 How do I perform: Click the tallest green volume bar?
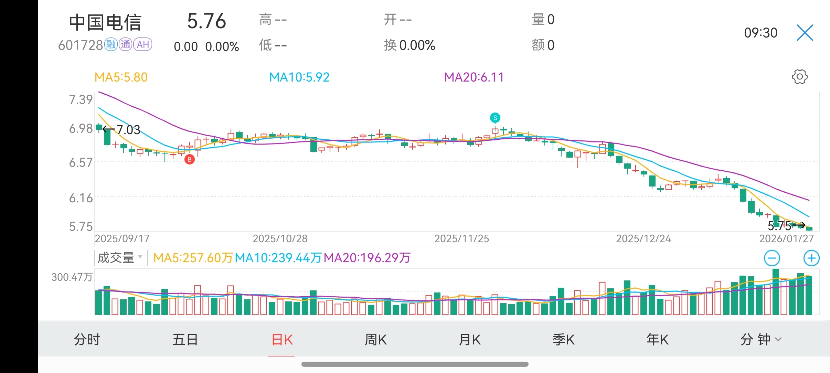tap(776, 292)
